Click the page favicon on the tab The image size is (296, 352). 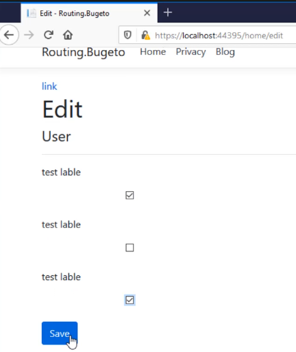click(x=32, y=13)
